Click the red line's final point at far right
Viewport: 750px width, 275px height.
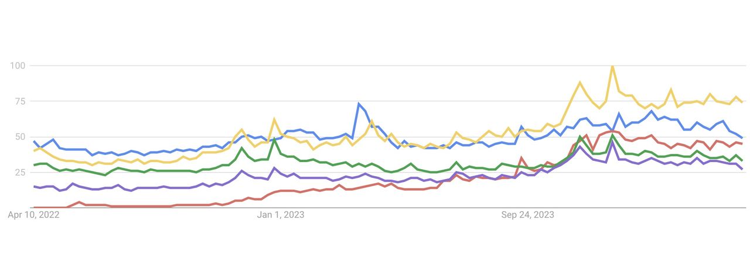(742, 144)
